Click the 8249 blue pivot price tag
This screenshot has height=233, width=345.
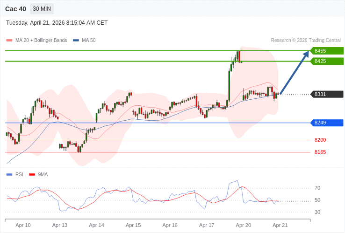326,123
